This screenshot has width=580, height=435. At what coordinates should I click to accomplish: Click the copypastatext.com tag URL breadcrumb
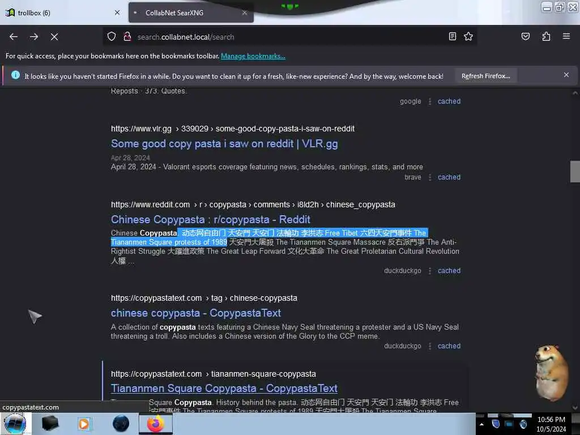204,298
